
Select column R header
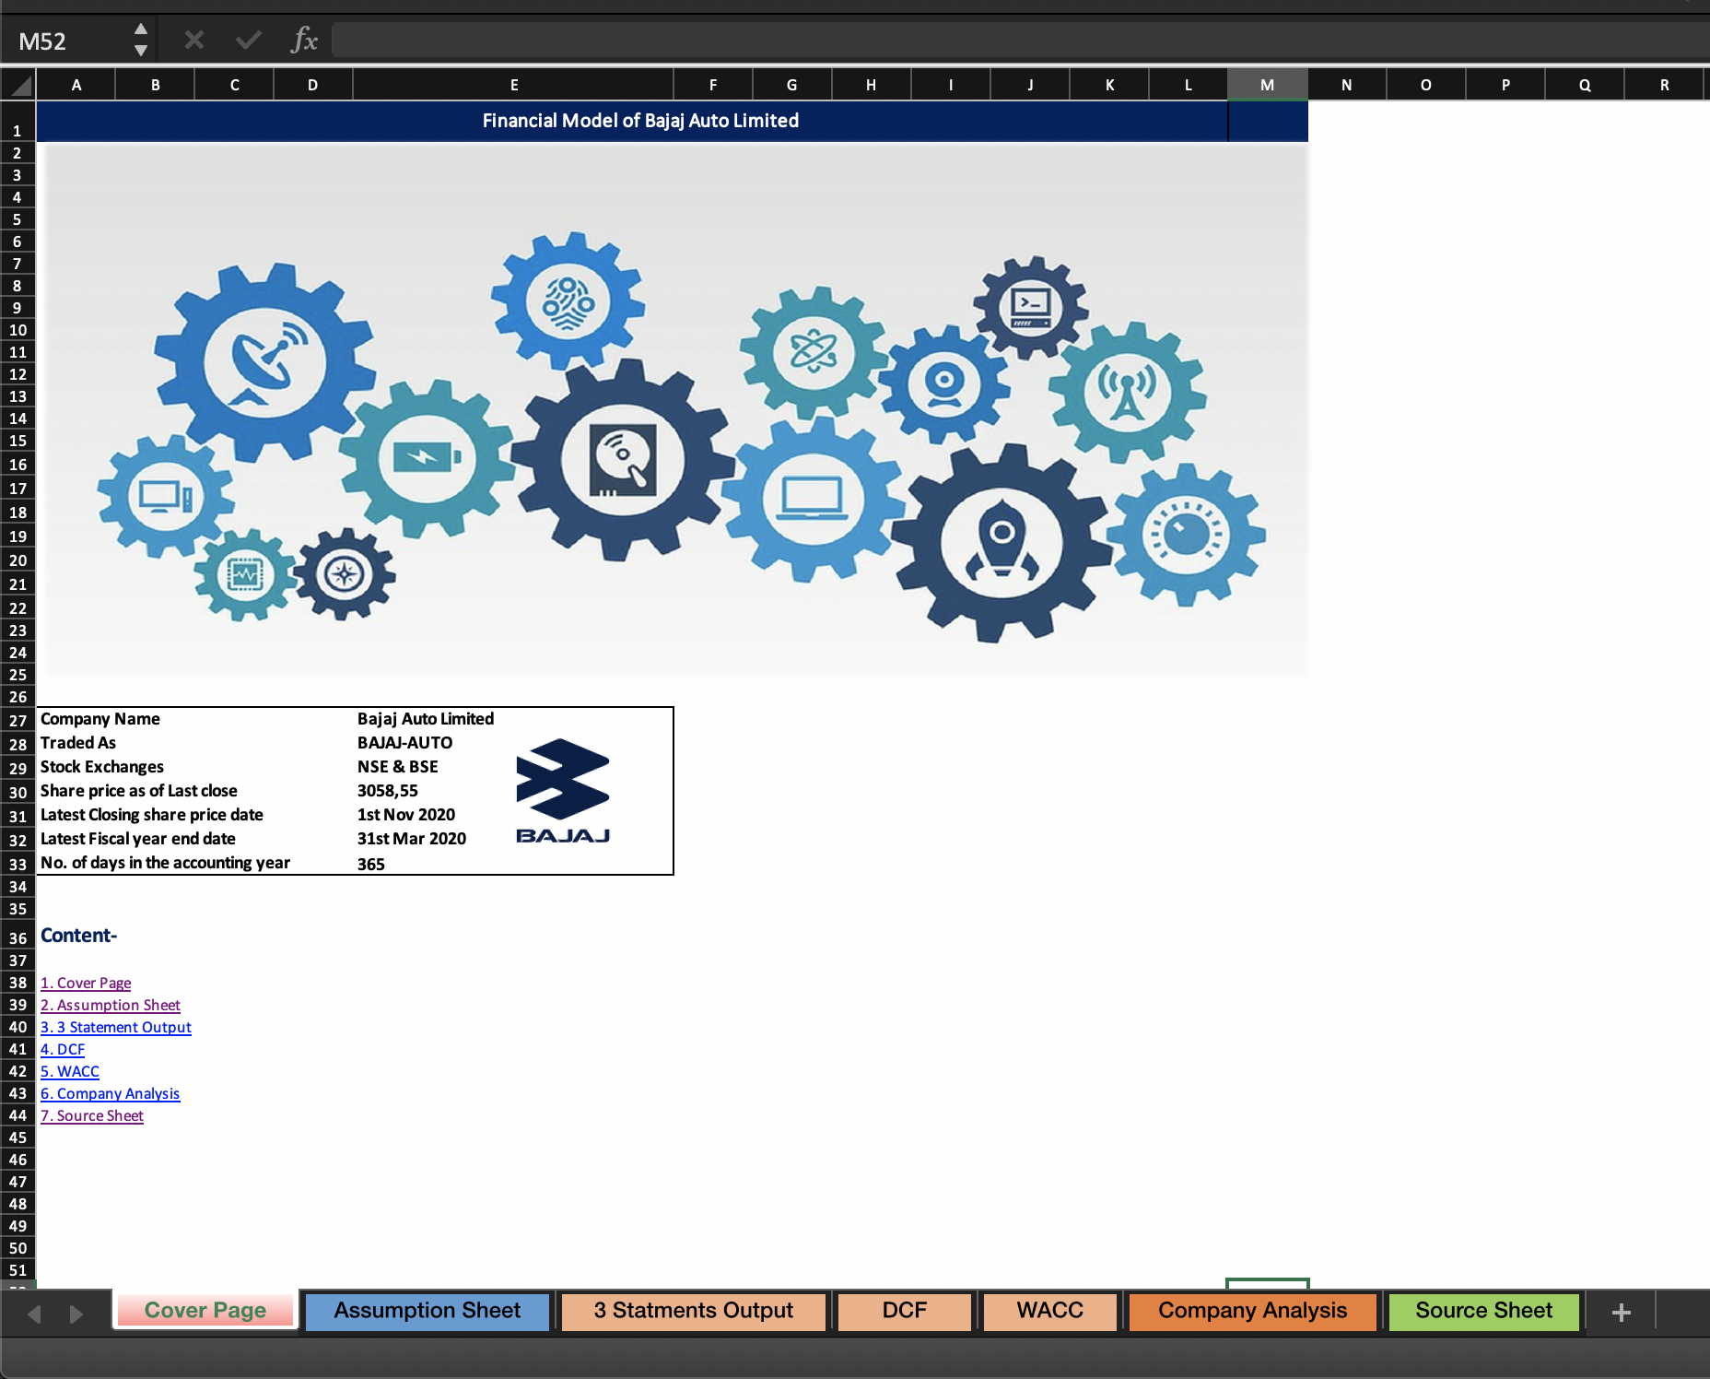pyautogui.click(x=1664, y=85)
